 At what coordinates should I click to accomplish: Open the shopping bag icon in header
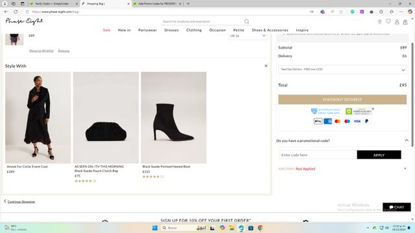[405, 22]
